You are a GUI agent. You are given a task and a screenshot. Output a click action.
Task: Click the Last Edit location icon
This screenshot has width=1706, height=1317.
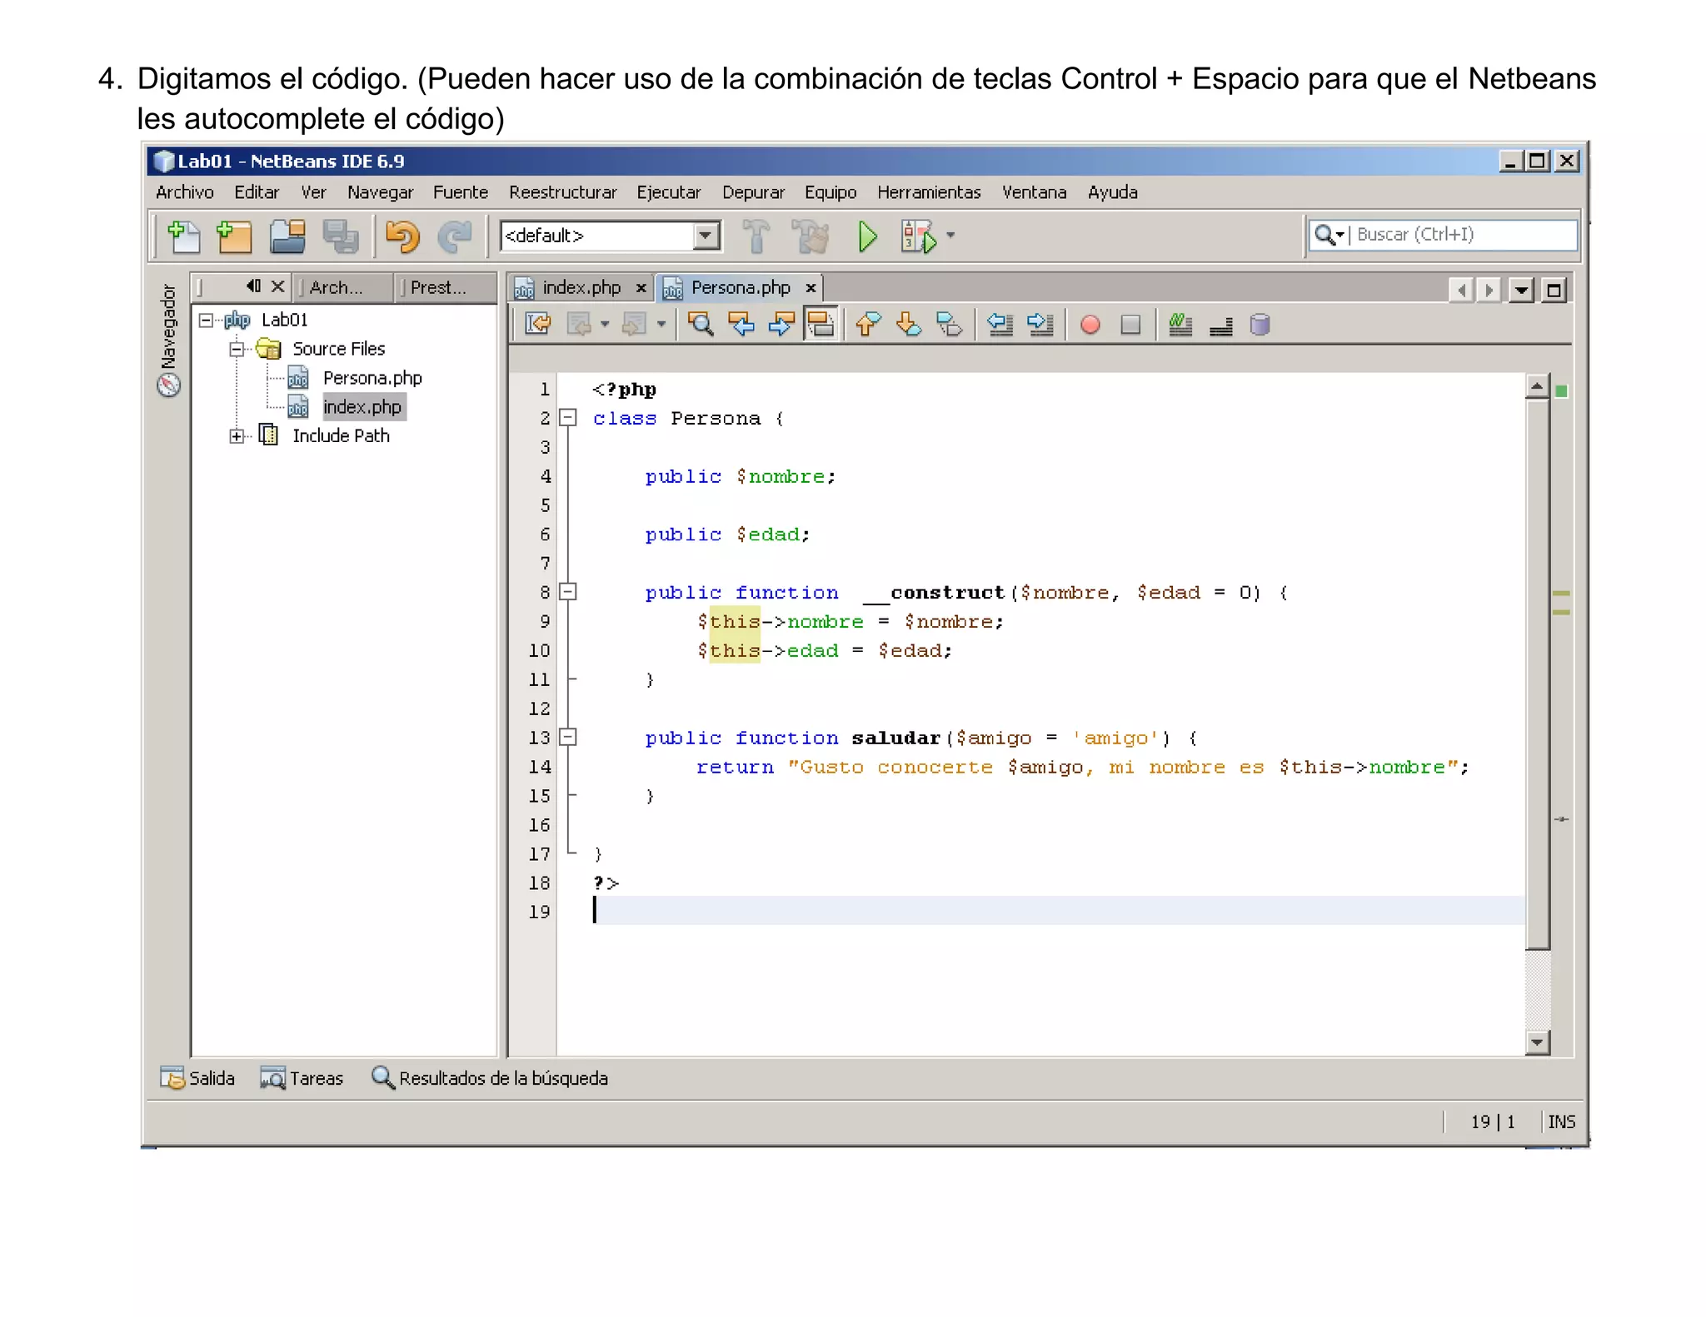(x=538, y=325)
